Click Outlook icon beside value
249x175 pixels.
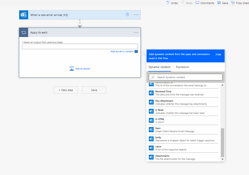[x=151, y=148]
